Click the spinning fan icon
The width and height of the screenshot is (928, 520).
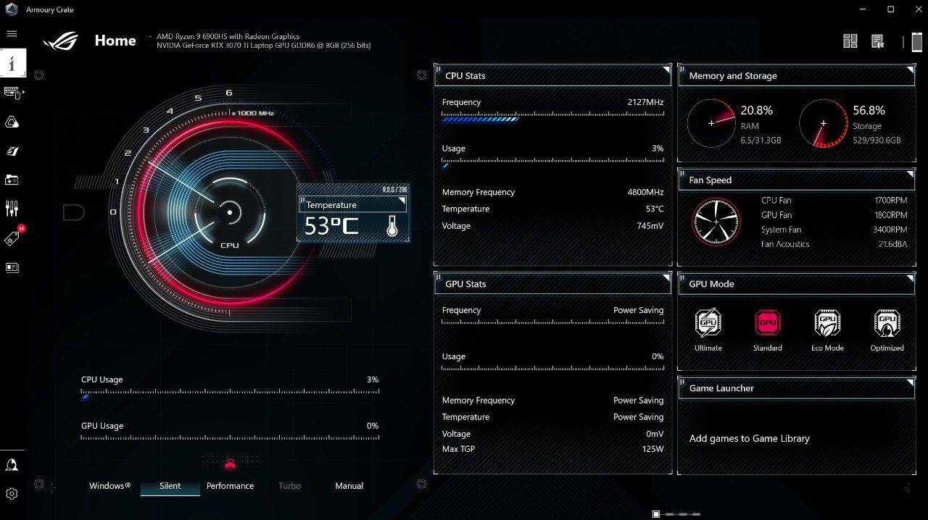(716, 222)
